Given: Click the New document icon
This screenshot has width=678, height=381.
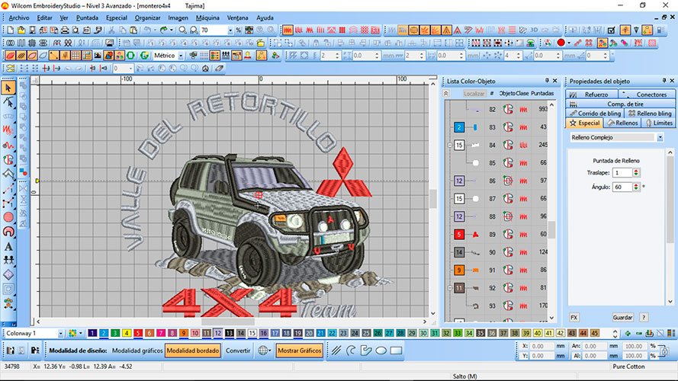Looking at the screenshot, I should [x=9, y=30].
